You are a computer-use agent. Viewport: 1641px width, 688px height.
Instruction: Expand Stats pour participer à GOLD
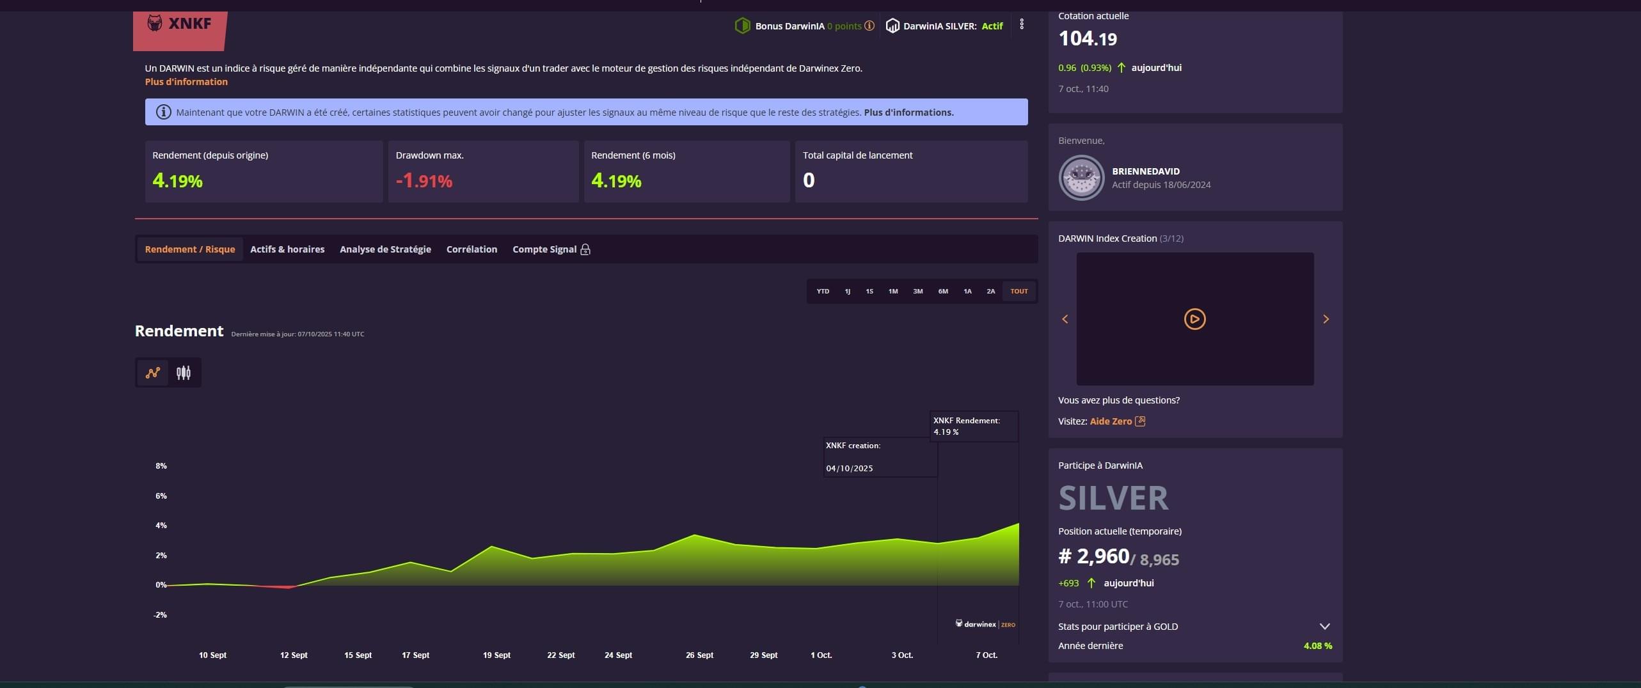[x=1324, y=627]
